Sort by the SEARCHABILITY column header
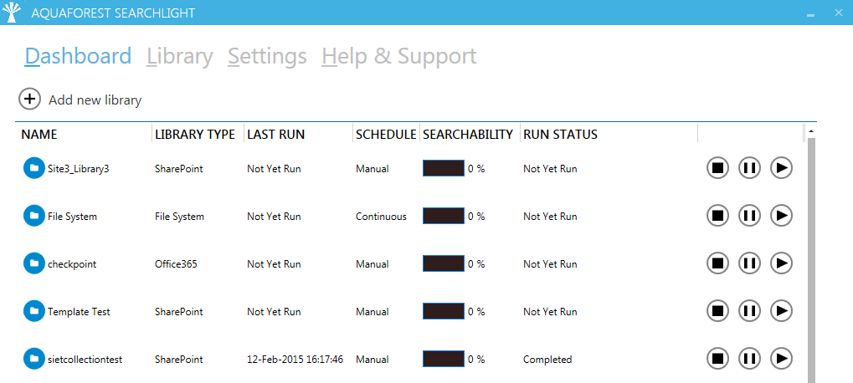 (x=468, y=134)
